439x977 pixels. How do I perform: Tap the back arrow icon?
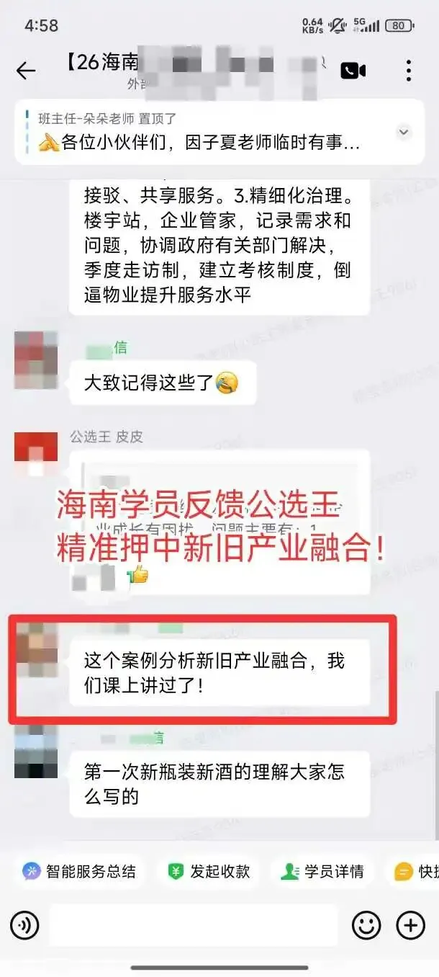click(x=26, y=70)
